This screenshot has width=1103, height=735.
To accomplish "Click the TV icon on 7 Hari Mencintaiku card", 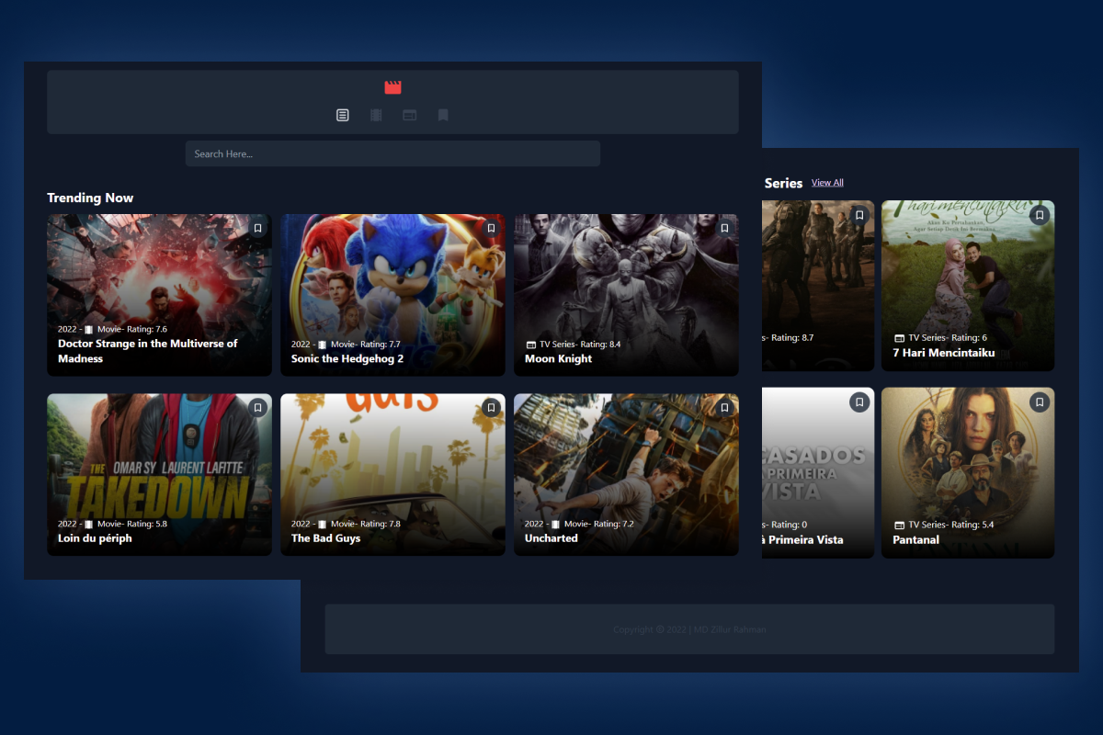I will click(x=899, y=338).
